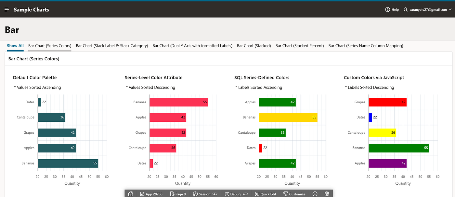Viewport: 455px width, 197px height.
Task: Open developer toolbar settings gear
Action: (327, 194)
